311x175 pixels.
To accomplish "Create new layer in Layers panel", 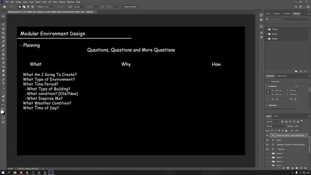I will (301, 168).
